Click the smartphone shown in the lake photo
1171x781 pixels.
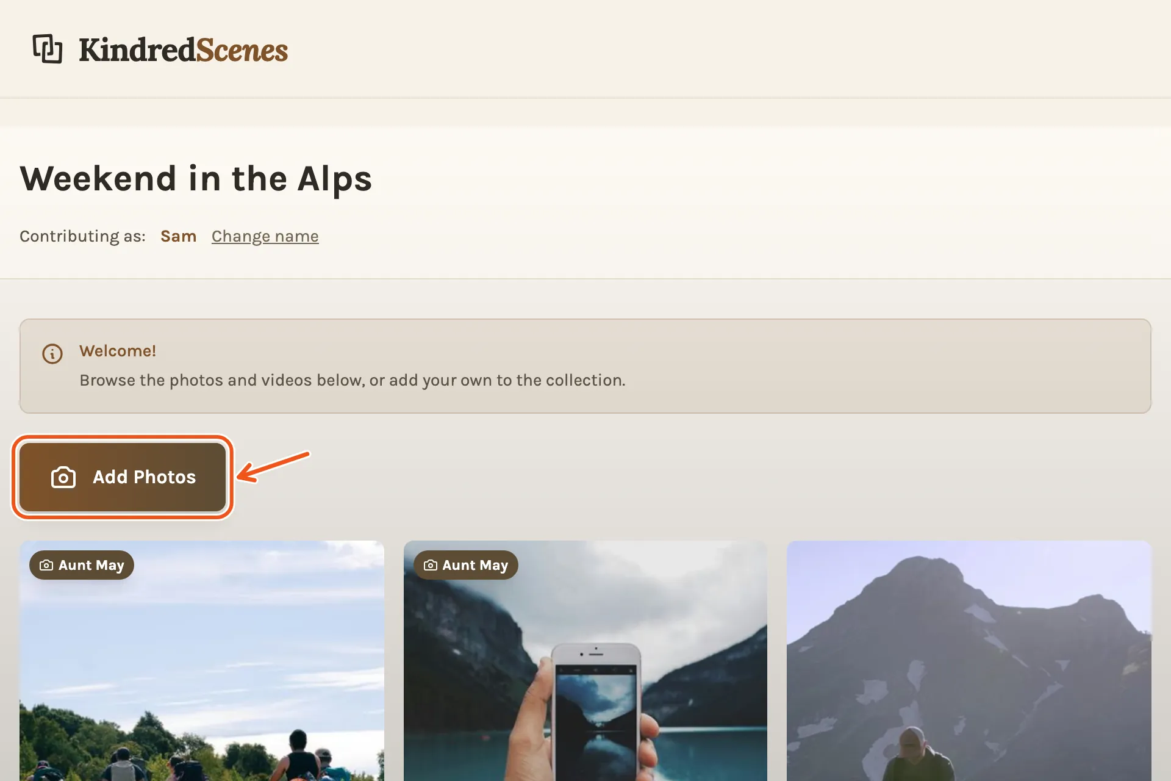click(x=596, y=712)
